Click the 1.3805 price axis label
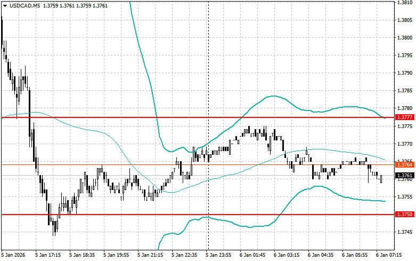416x261 pixels. 405,20
